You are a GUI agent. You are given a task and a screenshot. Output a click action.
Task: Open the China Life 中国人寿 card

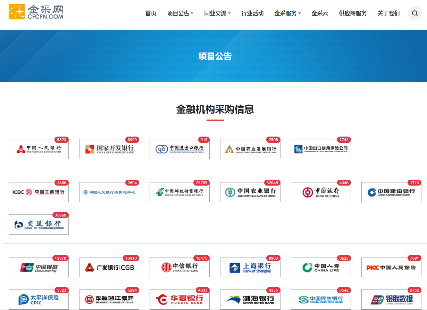click(x=321, y=267)
